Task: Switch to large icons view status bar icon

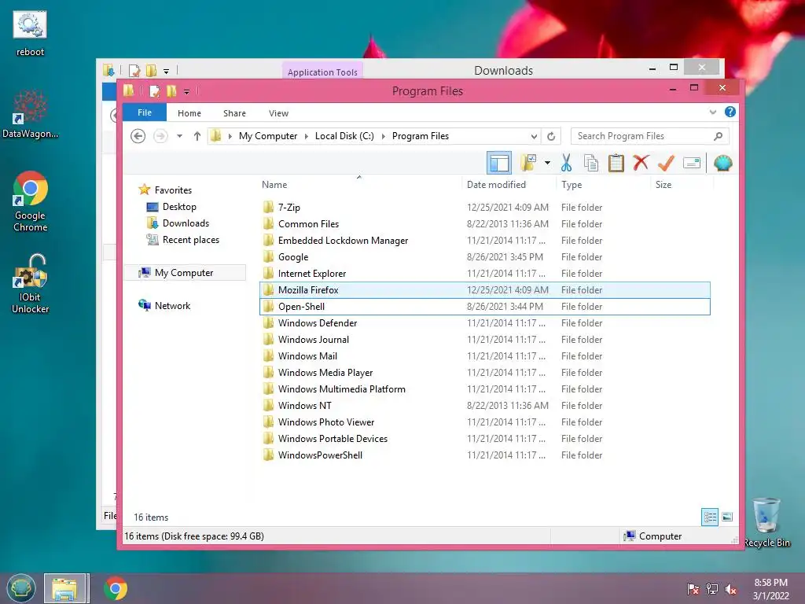Action: click(x=727, y=517)
